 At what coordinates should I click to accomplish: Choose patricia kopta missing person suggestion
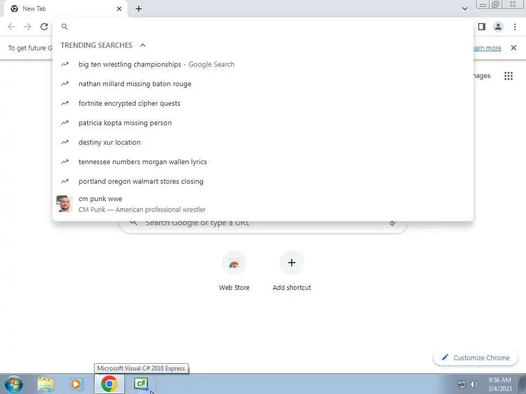click(263, 123)
